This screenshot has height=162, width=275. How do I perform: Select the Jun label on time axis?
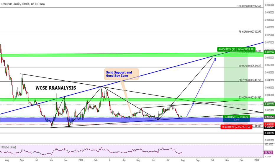tap(153, 160)
